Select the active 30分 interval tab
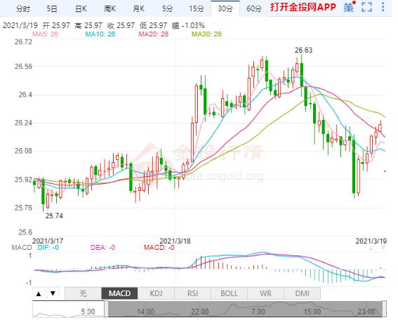The height and width of the screenshot is (320, 398). [225, 9]
